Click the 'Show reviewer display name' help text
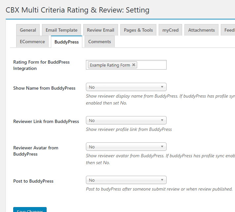Screen dimensions: 235x212 click(160, 100)
